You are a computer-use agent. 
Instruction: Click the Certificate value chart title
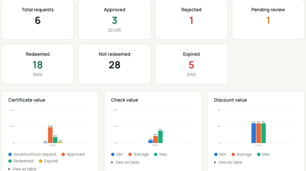[x=27, y=100]
